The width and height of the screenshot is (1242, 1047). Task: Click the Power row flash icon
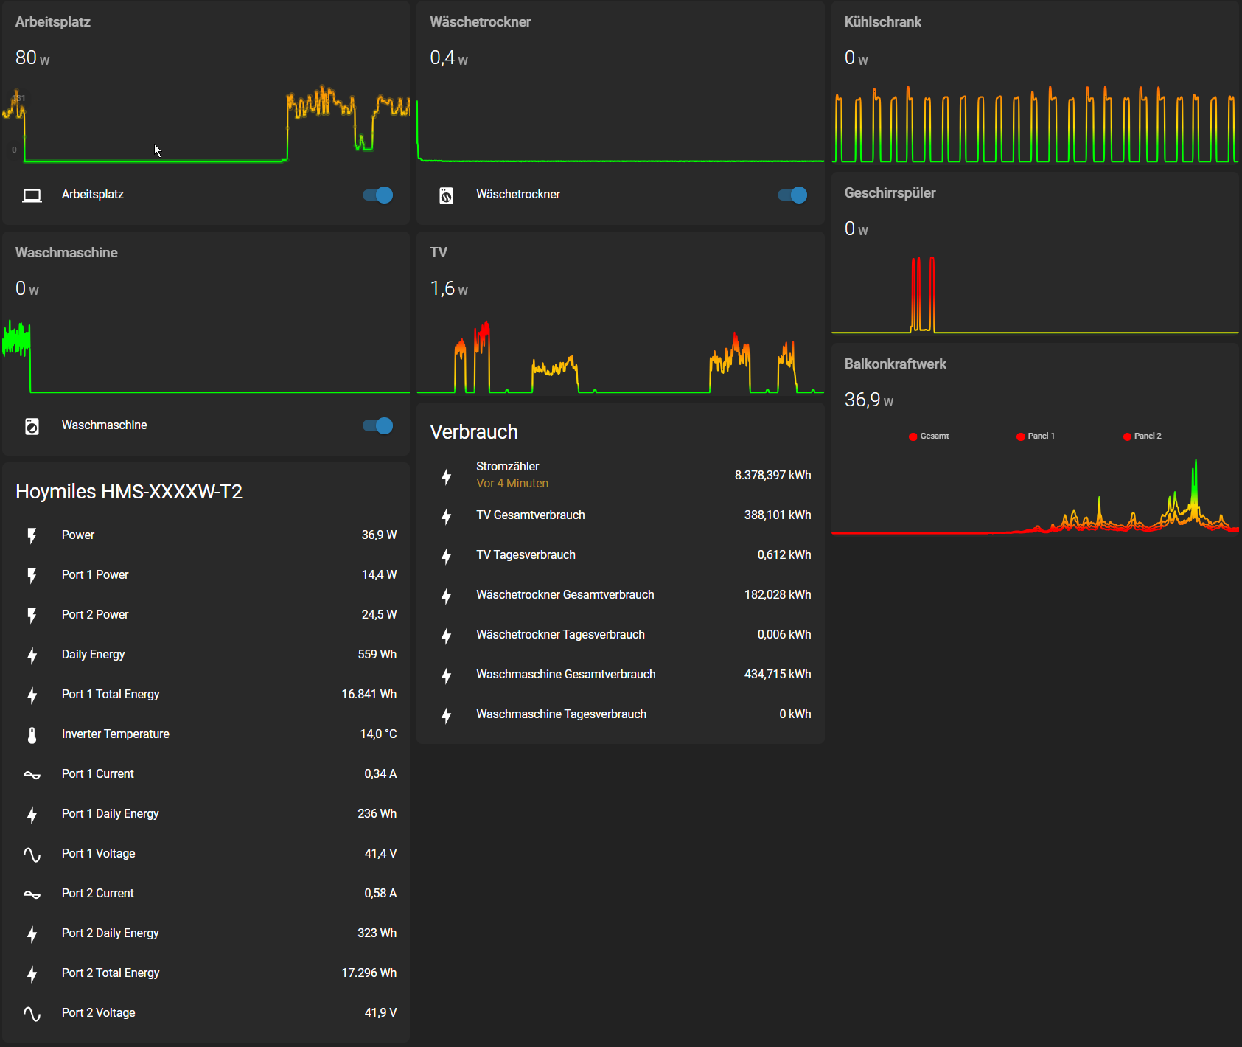pos(32,535)
